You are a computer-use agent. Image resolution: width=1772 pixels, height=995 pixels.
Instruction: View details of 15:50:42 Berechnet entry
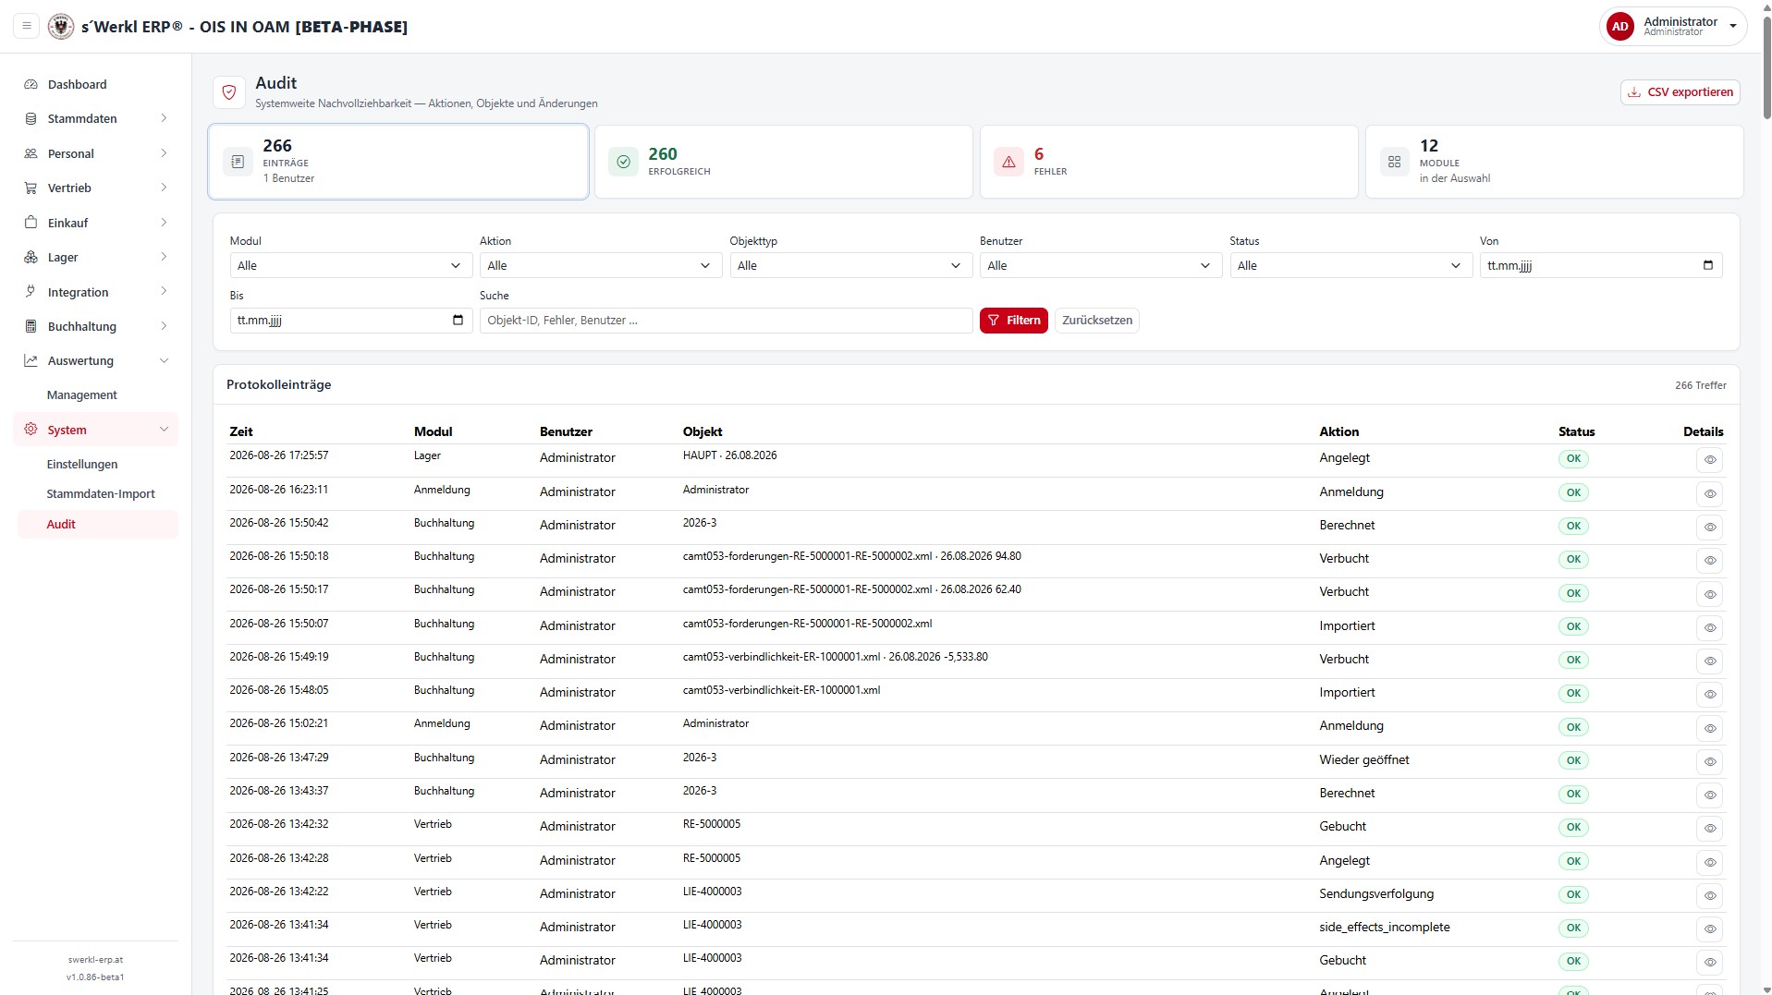tap(1709, 527)
